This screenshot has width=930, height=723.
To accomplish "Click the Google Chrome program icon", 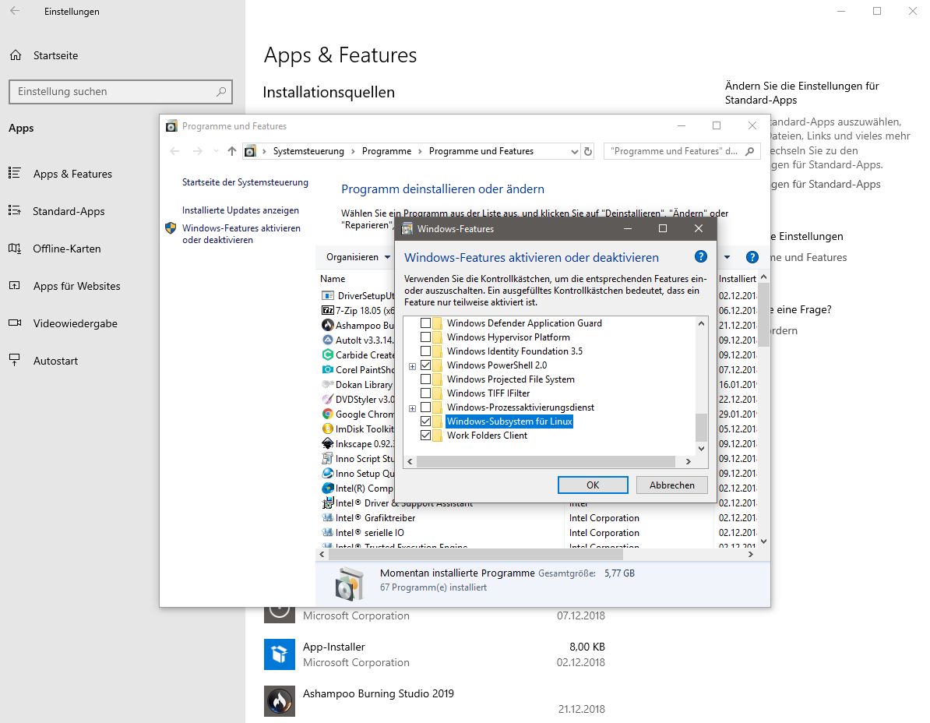I will [328, 414].
